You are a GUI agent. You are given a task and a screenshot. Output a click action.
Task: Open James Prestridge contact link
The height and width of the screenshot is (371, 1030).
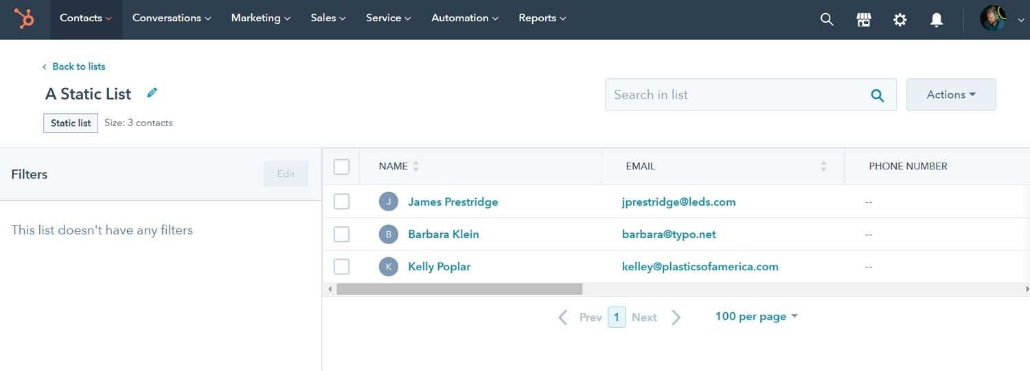tap(453, 202)
